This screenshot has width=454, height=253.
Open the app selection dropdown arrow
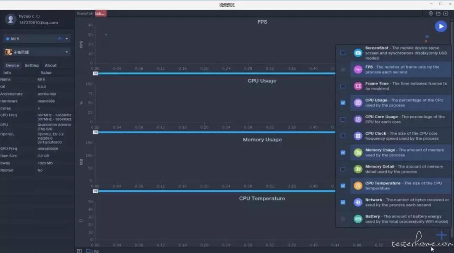coord(67,52)
